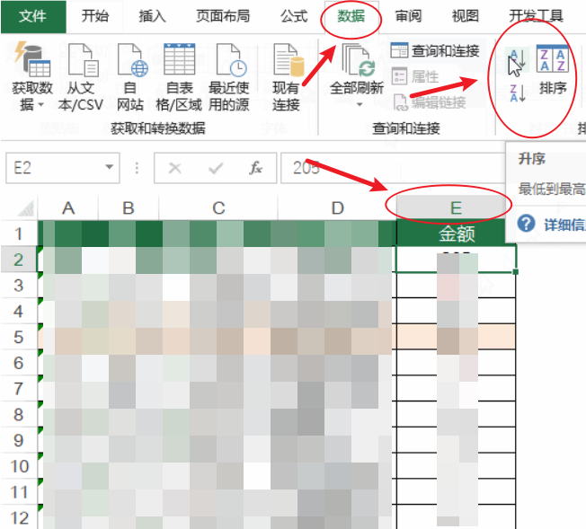Select row 8 header
The width and height of the screenshot is (586, 529).
[18, 414]
